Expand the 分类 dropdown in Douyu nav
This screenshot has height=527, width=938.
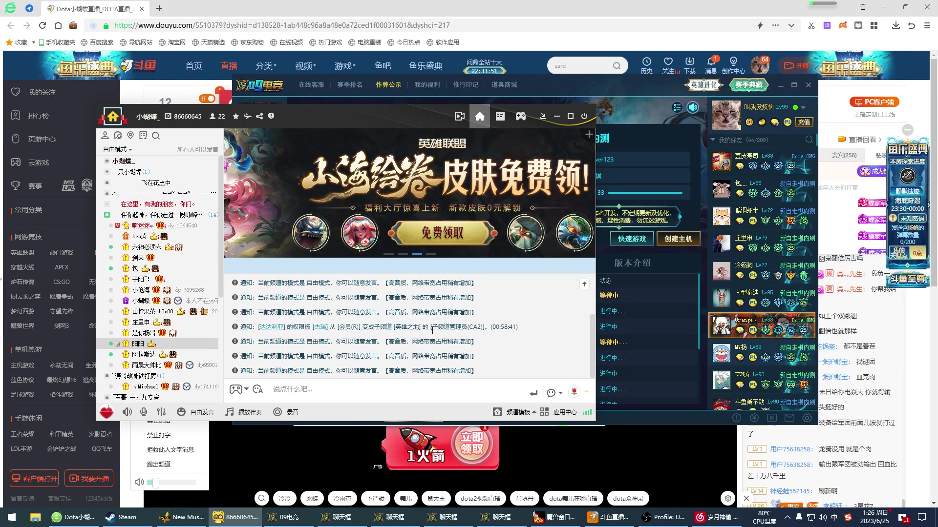coord(266,66)
